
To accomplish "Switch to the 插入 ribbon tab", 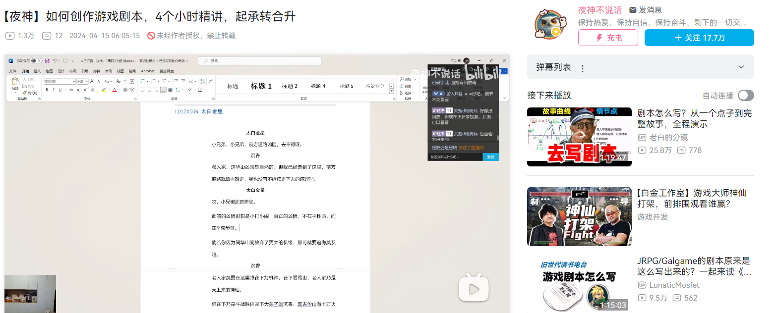I will point(37,71).
